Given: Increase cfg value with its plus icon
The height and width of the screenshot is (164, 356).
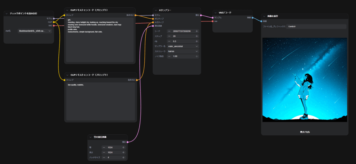Looking at the screenshot, I should point(196,41).
